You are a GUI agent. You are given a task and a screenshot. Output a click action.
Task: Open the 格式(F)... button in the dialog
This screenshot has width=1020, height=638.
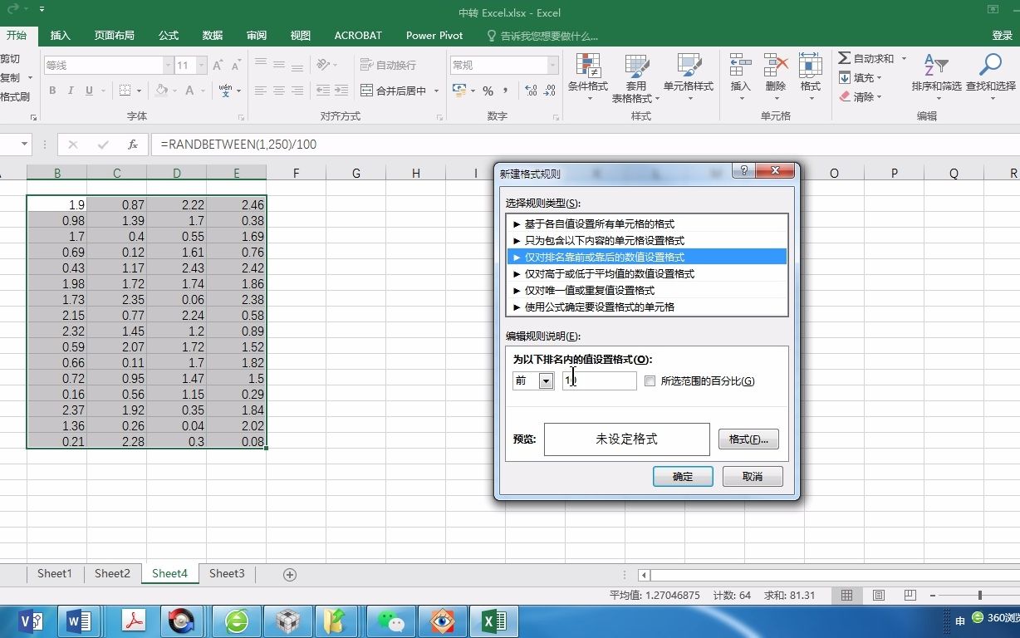click(748, 439)
